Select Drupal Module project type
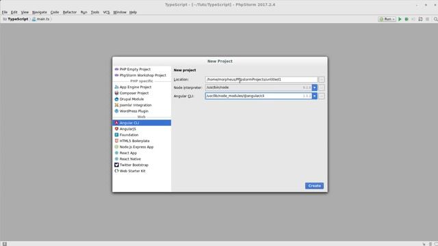The width and height of the screenshot is (438, 246). [142, 99]
